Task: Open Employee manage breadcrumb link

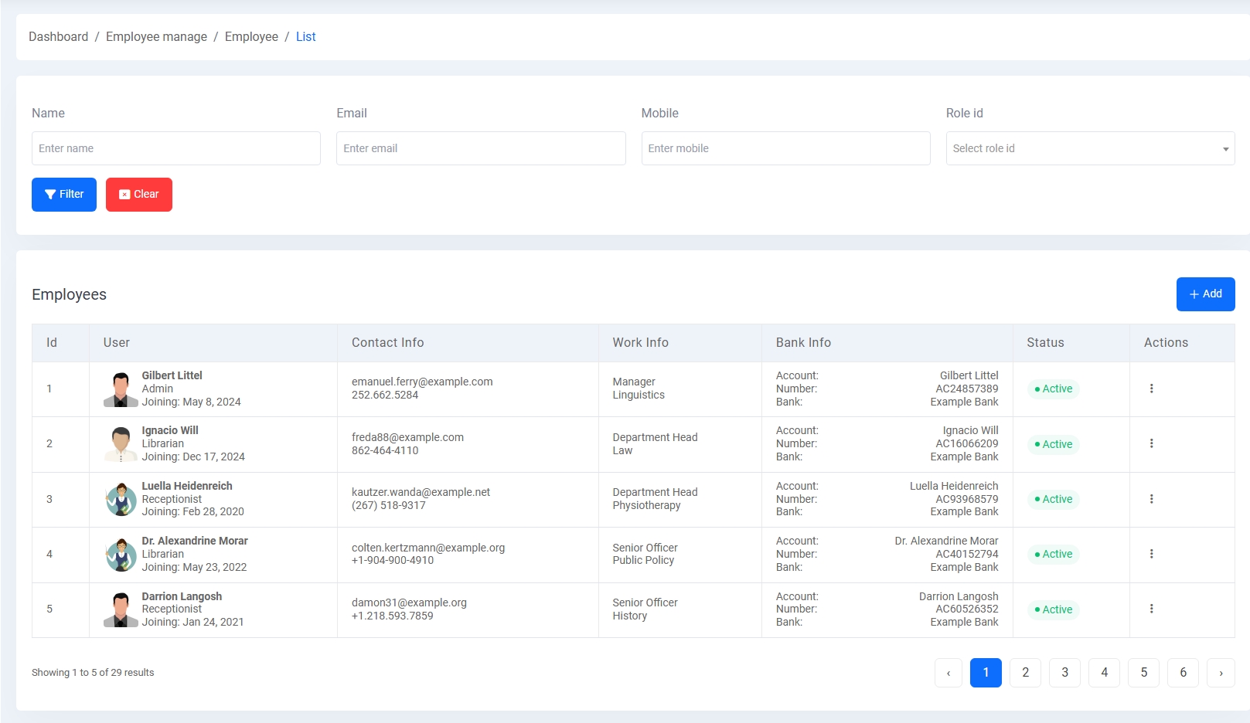Action: [156, 37]
